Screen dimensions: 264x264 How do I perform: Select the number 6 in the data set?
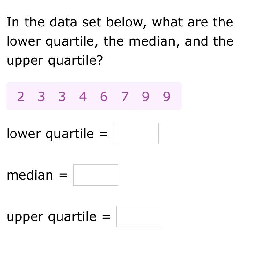[104, 97]
